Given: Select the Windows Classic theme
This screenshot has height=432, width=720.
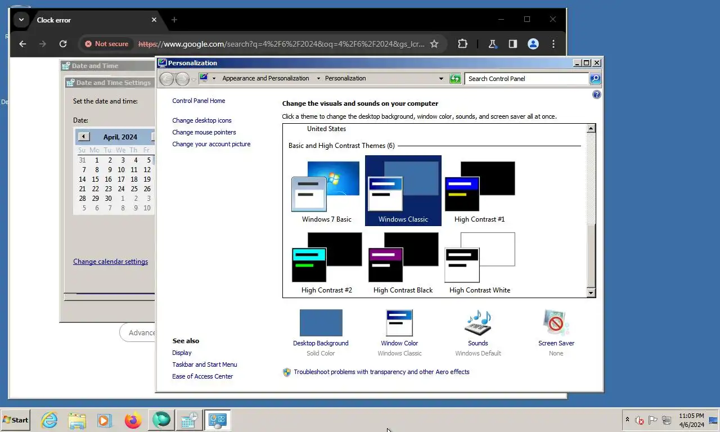Looking at the screenshot, I should click(403, 191).
